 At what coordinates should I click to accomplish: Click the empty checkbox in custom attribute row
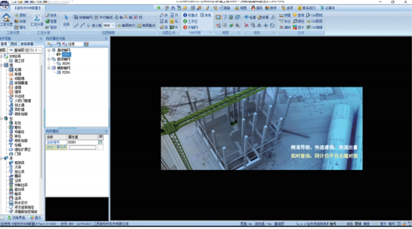point(100,147)
